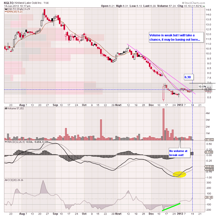Click the date stamp 14-Jan-2013 10:17 am
Screen dimensions: 216x216
pyautogui.click(x=17, y=6)
